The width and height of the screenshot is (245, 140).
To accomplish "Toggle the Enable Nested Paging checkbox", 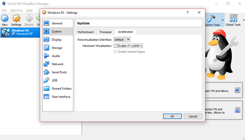I will tap(116, 51).
